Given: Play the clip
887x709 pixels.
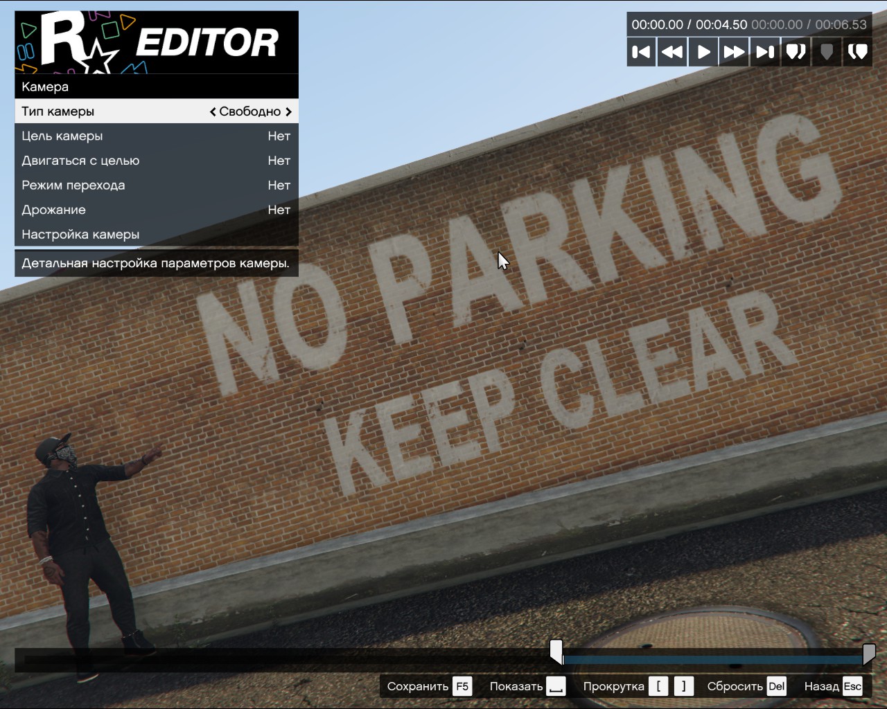Looking at the screenshot, I should coord(703,52).
